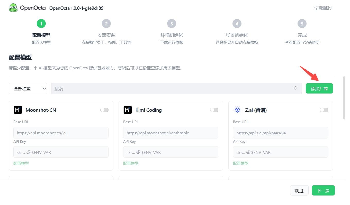Click the Z.ai (智谱) provider logo icon

(237, 110)
